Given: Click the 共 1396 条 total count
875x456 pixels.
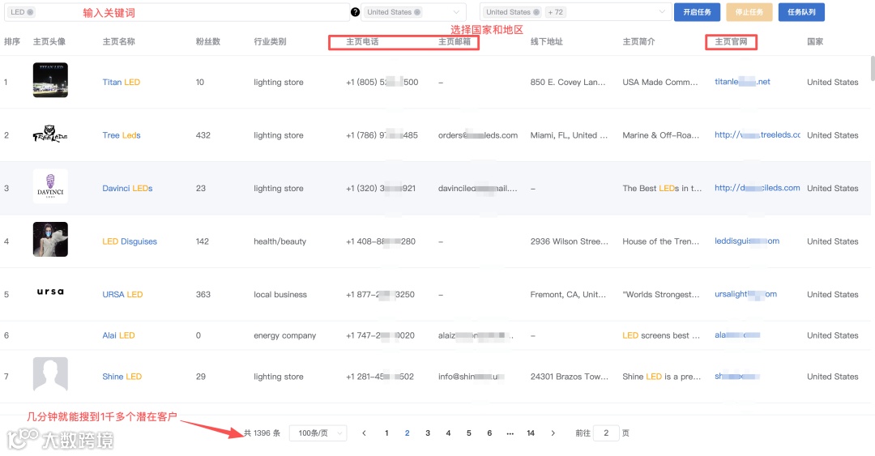Looking at the screenshot, I should (262, 433).
